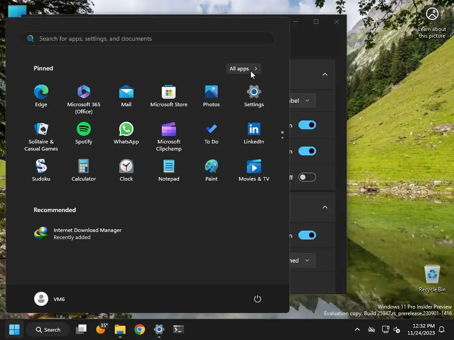Show All apps list
This screenshot has height=340, width=454.
(243, 69)
